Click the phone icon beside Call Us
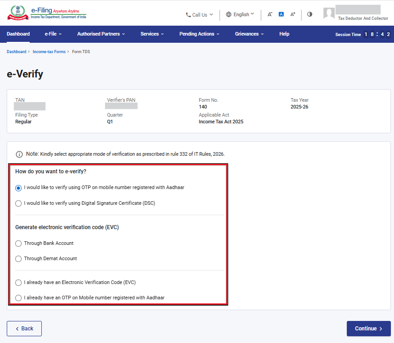Image resolution: width=394 pixels, height=343 pixels. [188, 15]
